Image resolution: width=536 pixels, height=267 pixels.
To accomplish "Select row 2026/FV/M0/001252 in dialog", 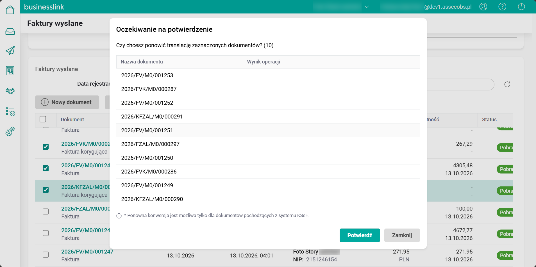I will tap(268, 103).
